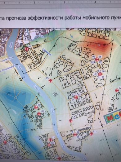
Task: Click the horizontal ruler at the top
Action: [60, 2]
